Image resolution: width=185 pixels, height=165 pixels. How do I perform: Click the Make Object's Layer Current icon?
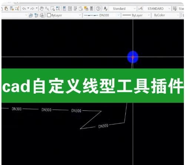[x=31, y=15]
